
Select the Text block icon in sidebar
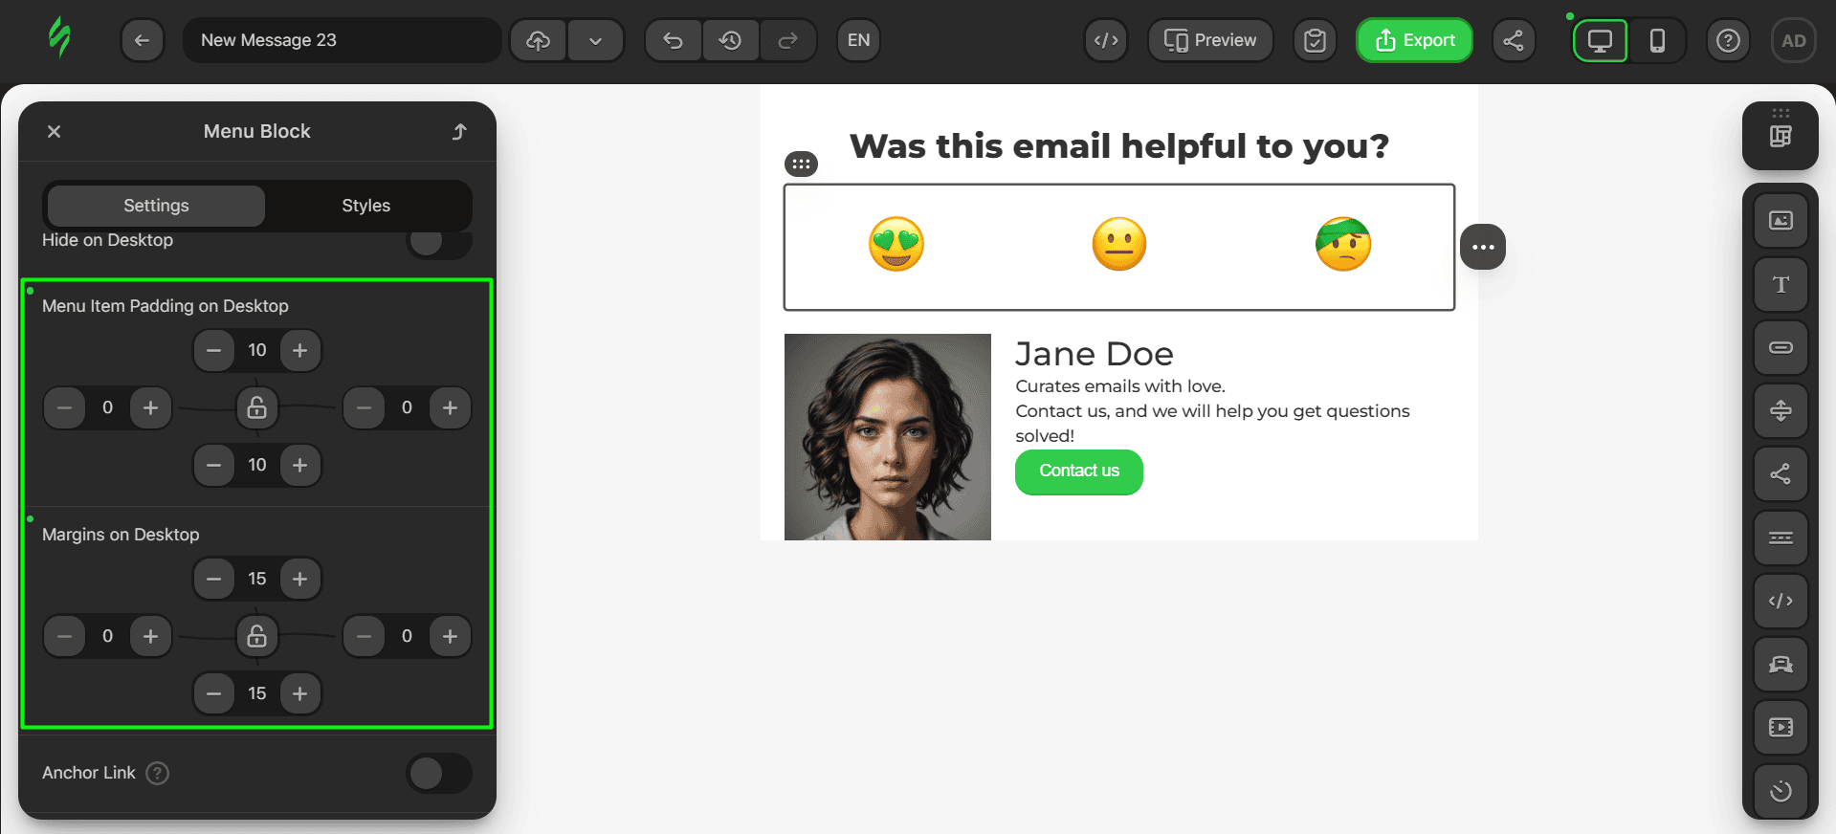pos(1780,284)
